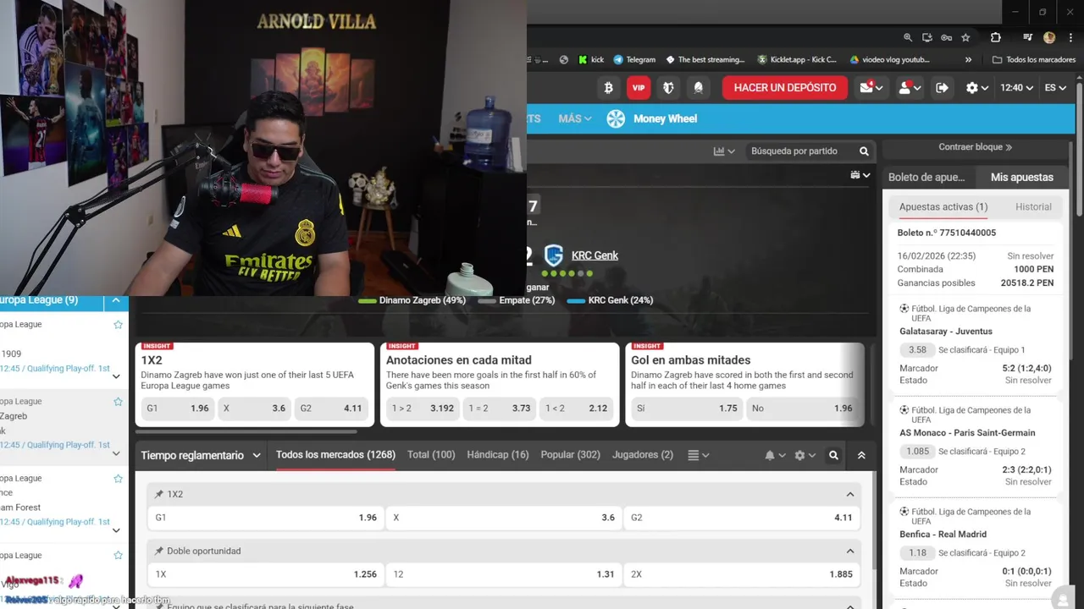Image resolution: width=1084 pixels, height=609 pixels.
Task: Open the Chrome three-dot menu
Action: click(1069, 37)
